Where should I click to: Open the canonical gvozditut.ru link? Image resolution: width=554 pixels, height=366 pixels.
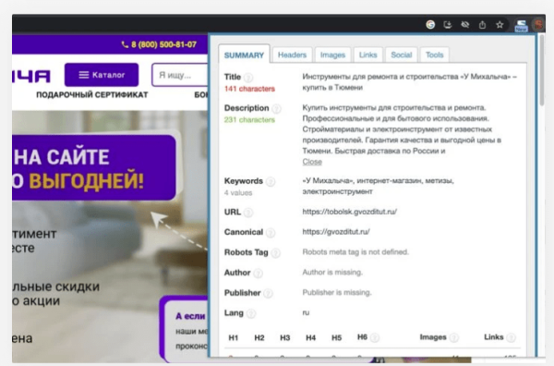(336, 232)
